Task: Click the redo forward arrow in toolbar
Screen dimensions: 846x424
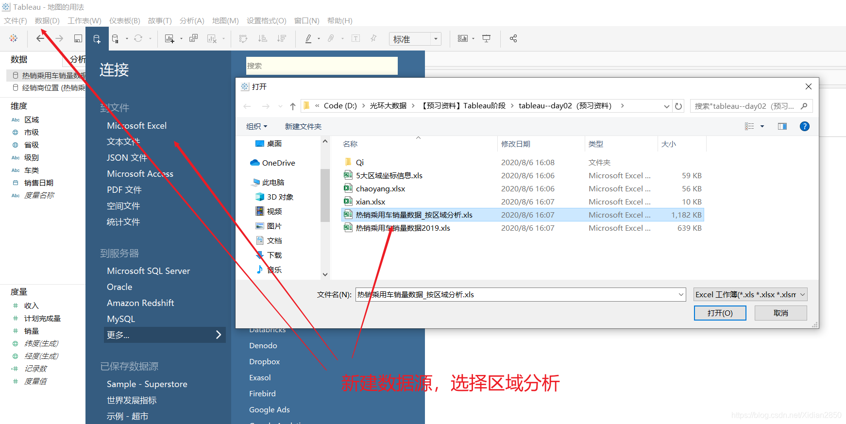Action: [x=59, y=38]
